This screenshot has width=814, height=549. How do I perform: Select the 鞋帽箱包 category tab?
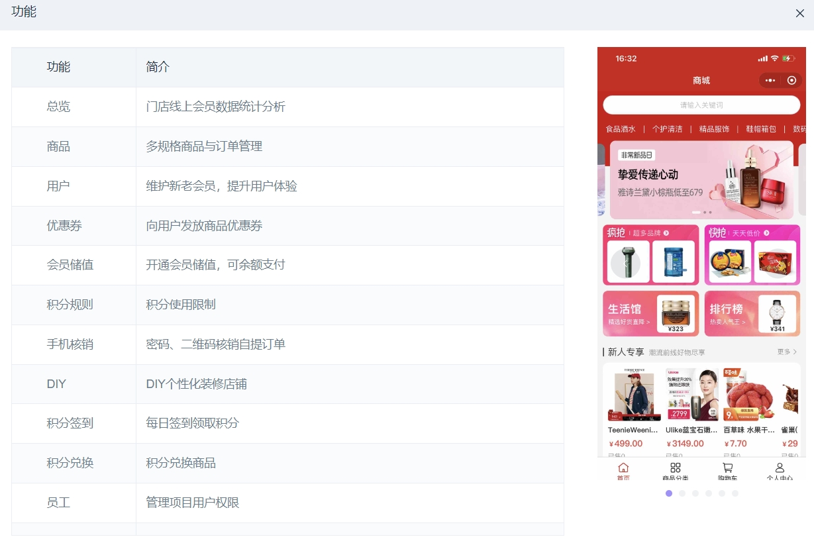click(761, 129)
